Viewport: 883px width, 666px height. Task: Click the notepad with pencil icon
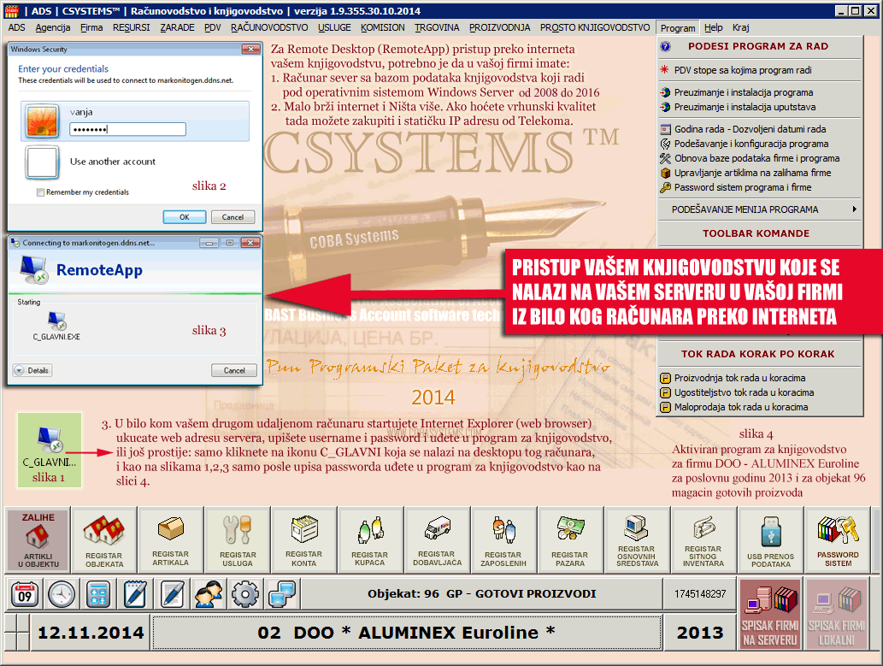tap(135, 594)
